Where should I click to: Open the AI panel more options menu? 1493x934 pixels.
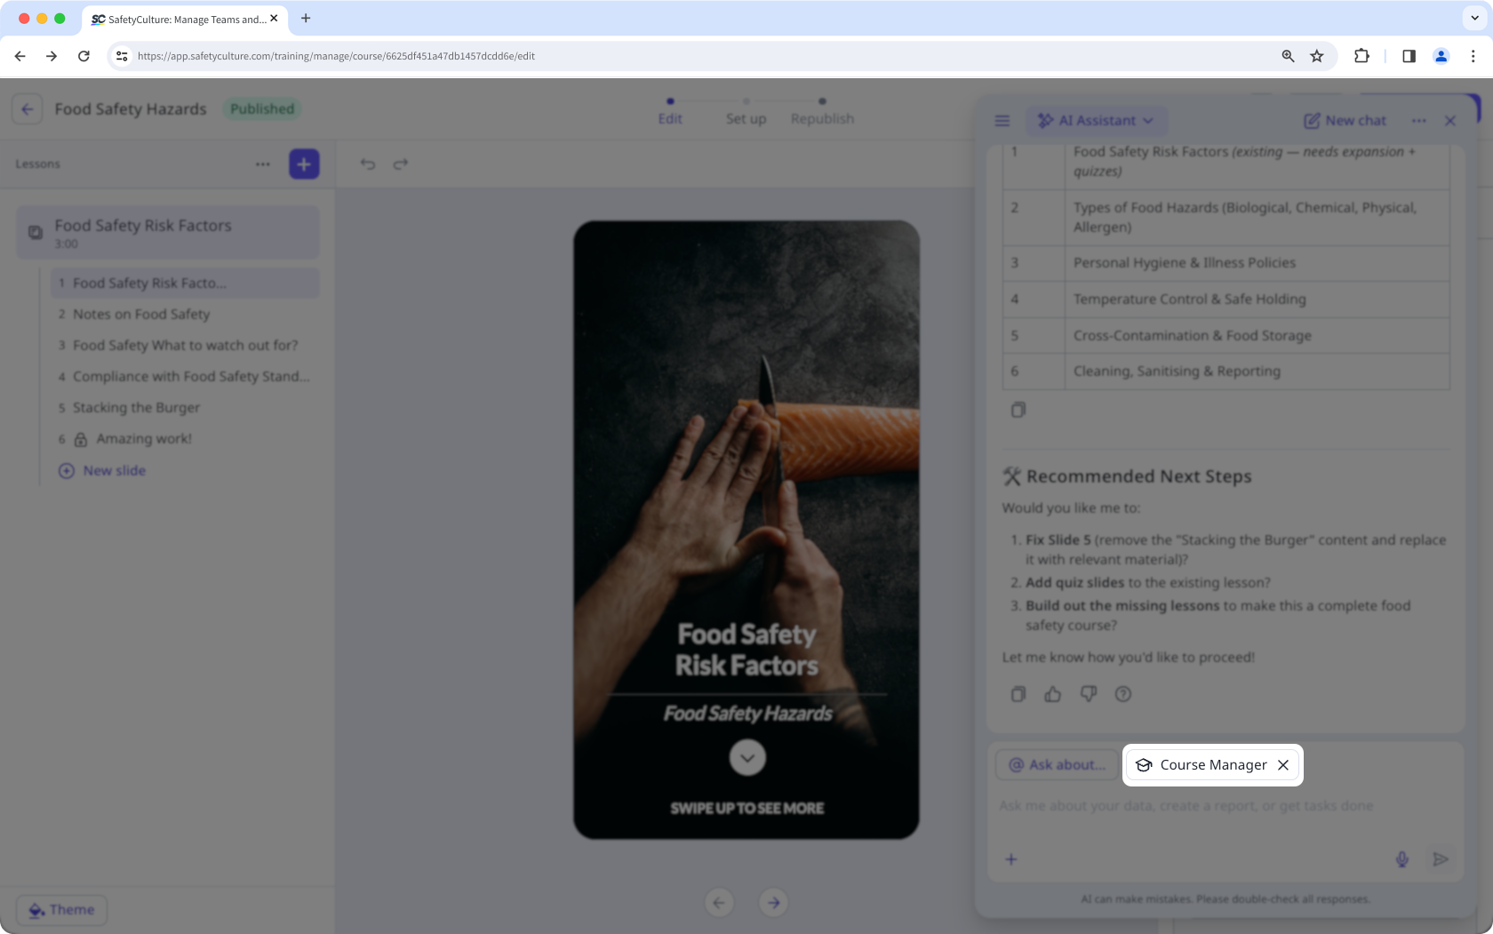click(1418, 121)
